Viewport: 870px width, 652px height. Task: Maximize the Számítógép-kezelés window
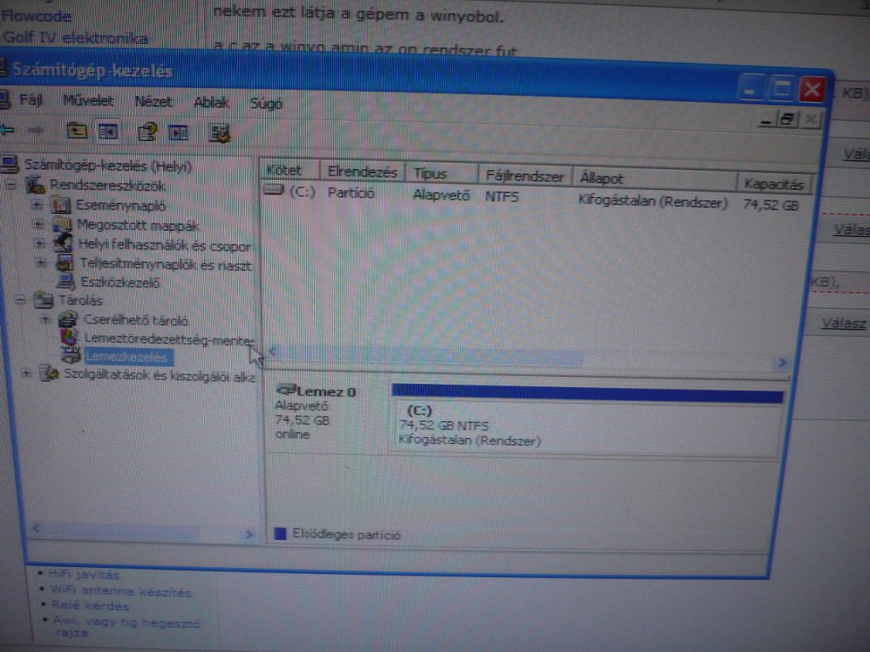point(782,88)
